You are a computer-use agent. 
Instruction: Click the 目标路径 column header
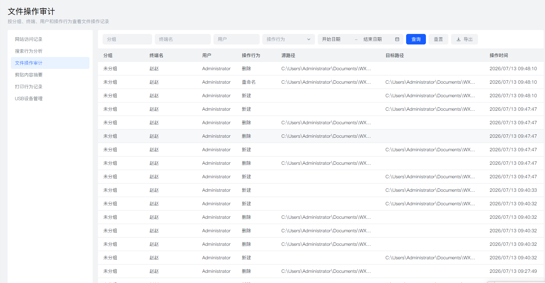coord(395,55)
